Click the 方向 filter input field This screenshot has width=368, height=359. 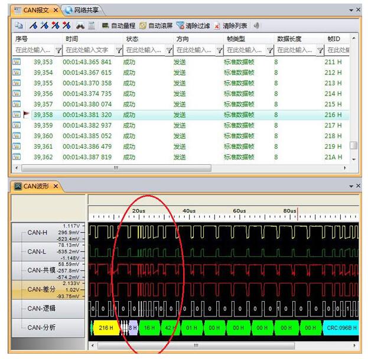pos(194,50)
